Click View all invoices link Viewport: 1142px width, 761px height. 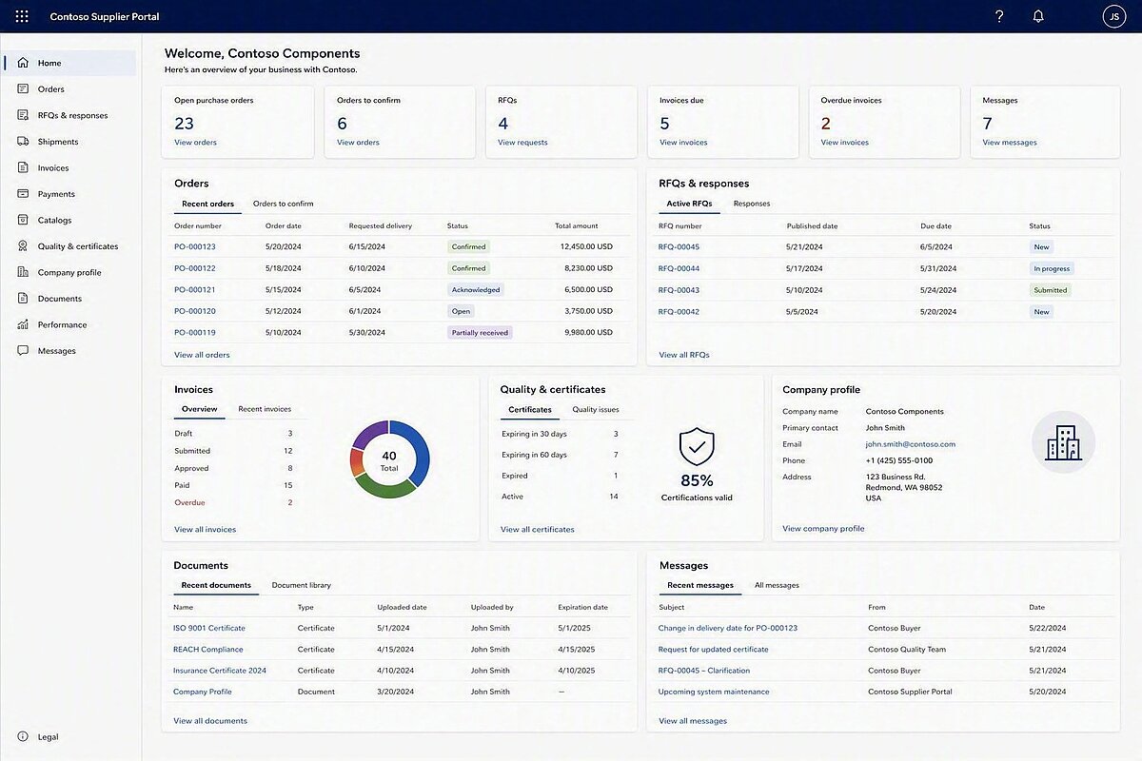205,529
